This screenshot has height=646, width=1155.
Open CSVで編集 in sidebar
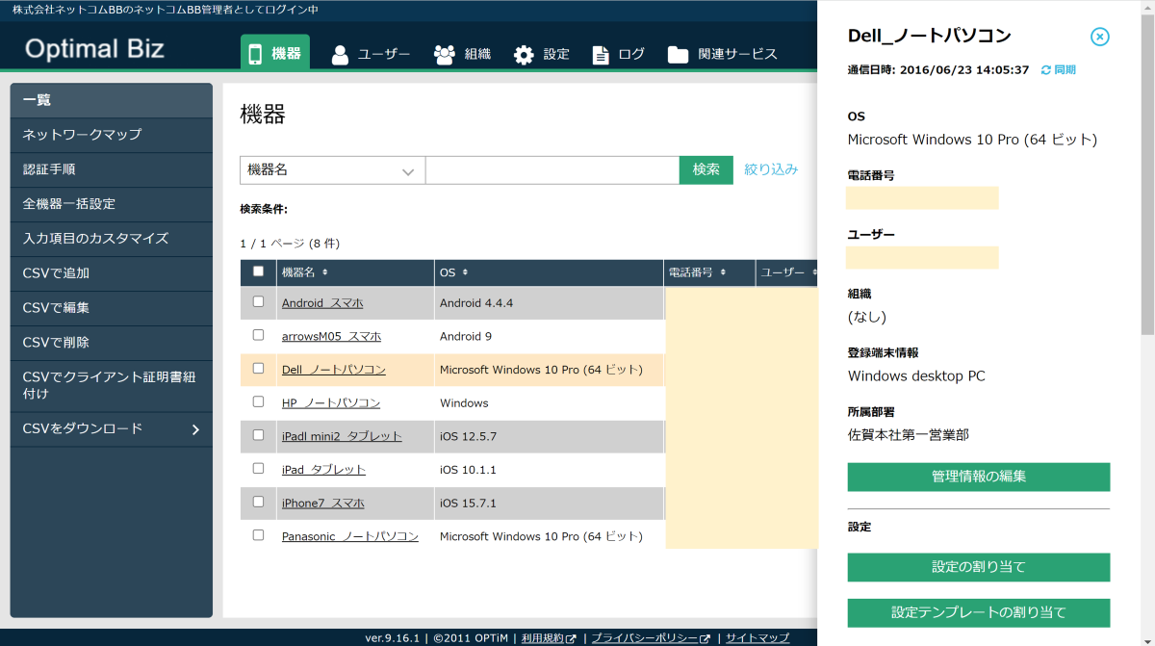click(x=112, y=308)
